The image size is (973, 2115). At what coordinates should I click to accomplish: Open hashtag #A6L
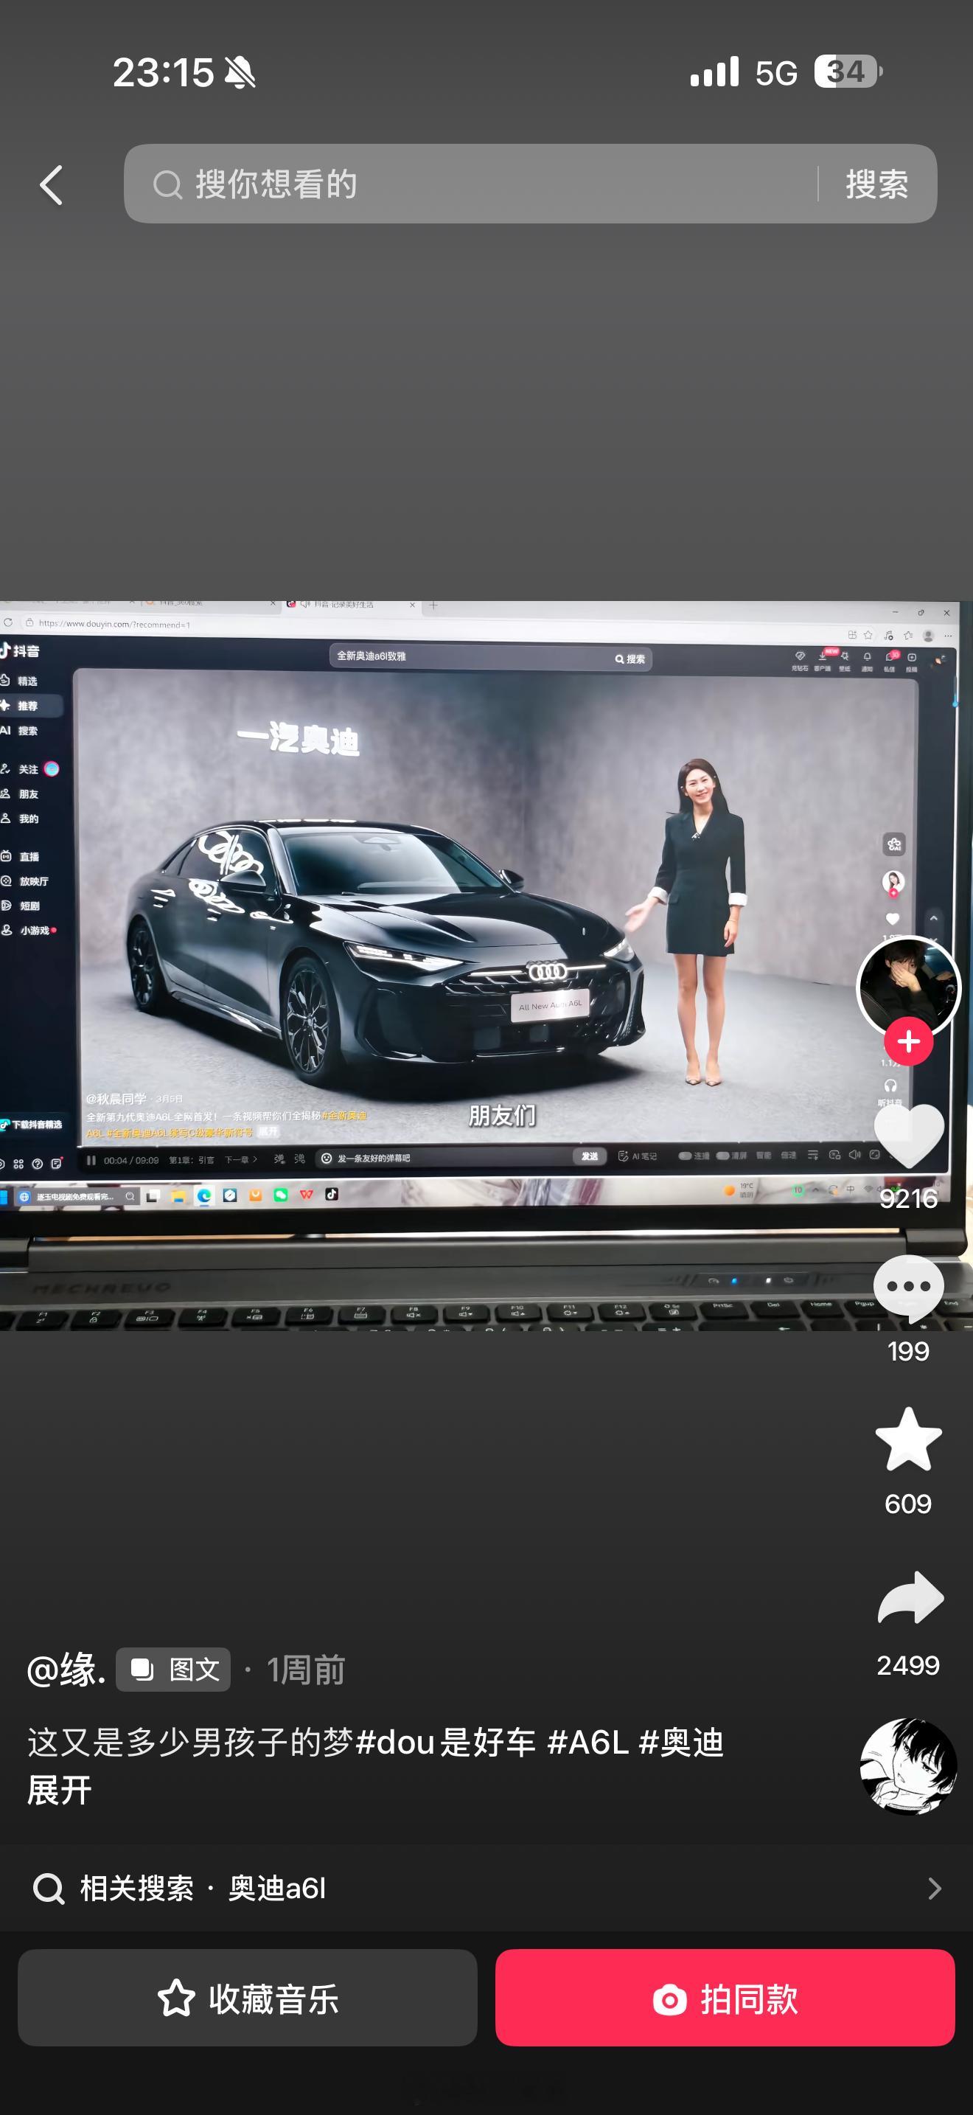click(587, 1743)
